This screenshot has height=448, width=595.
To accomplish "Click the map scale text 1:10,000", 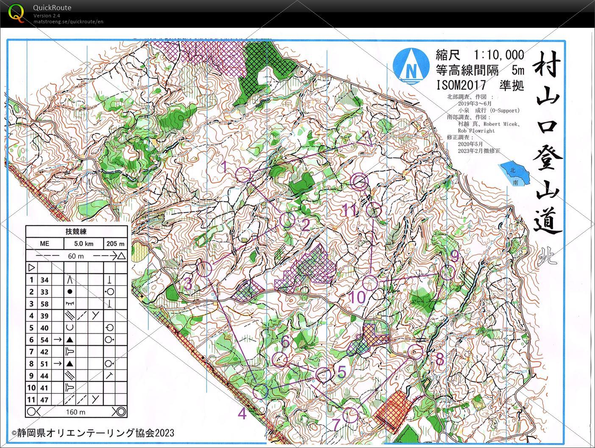I will pyautogui.click(x=499, y=55).
